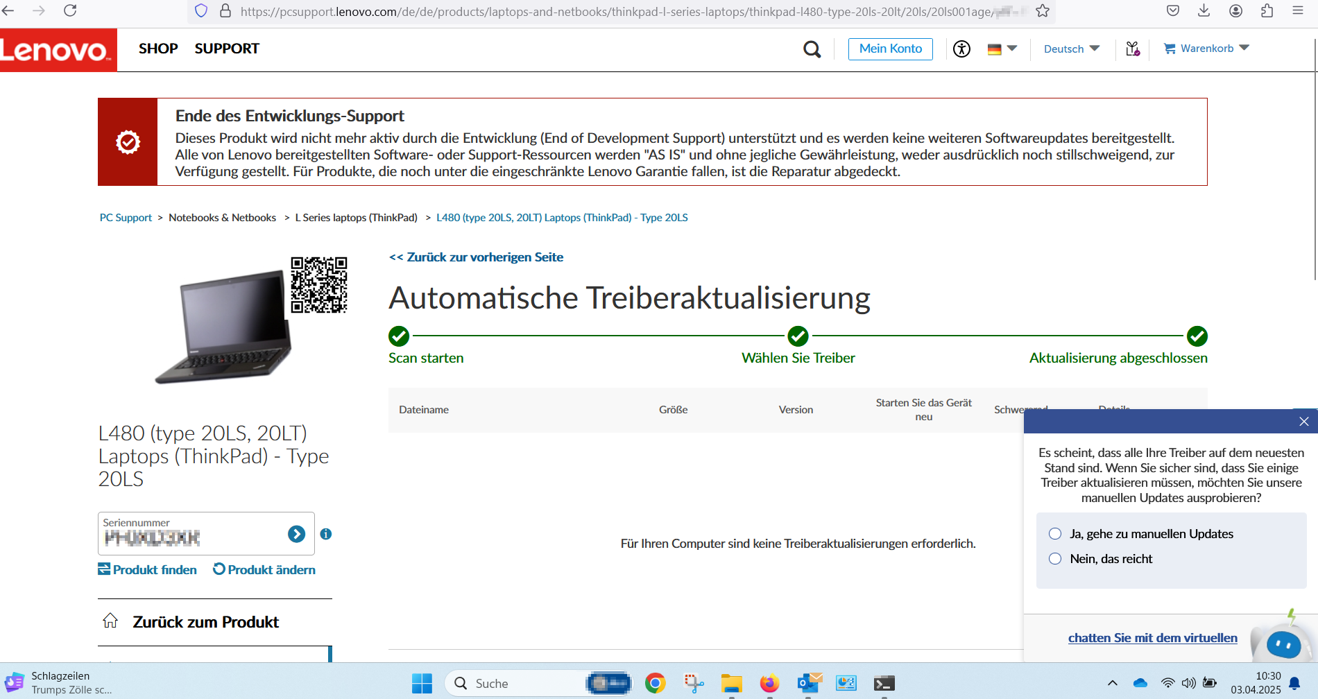Open the accessibility options icon
Viewport: 1318px width, 699px height.
click(961, 49)
